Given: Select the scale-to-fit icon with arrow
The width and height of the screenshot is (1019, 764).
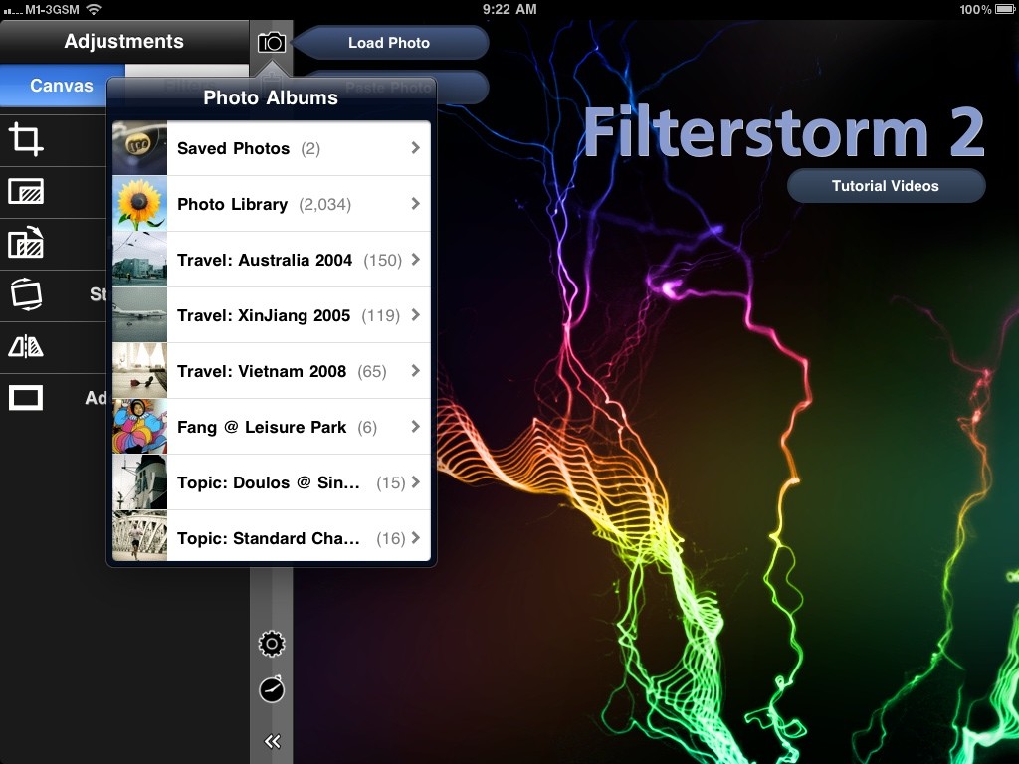Looking at the screenshot, I should tap(26, 243).
